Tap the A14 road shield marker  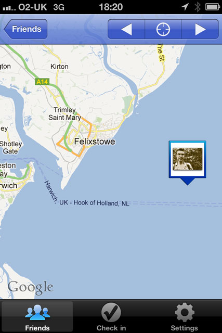click(x=42, y=82)
